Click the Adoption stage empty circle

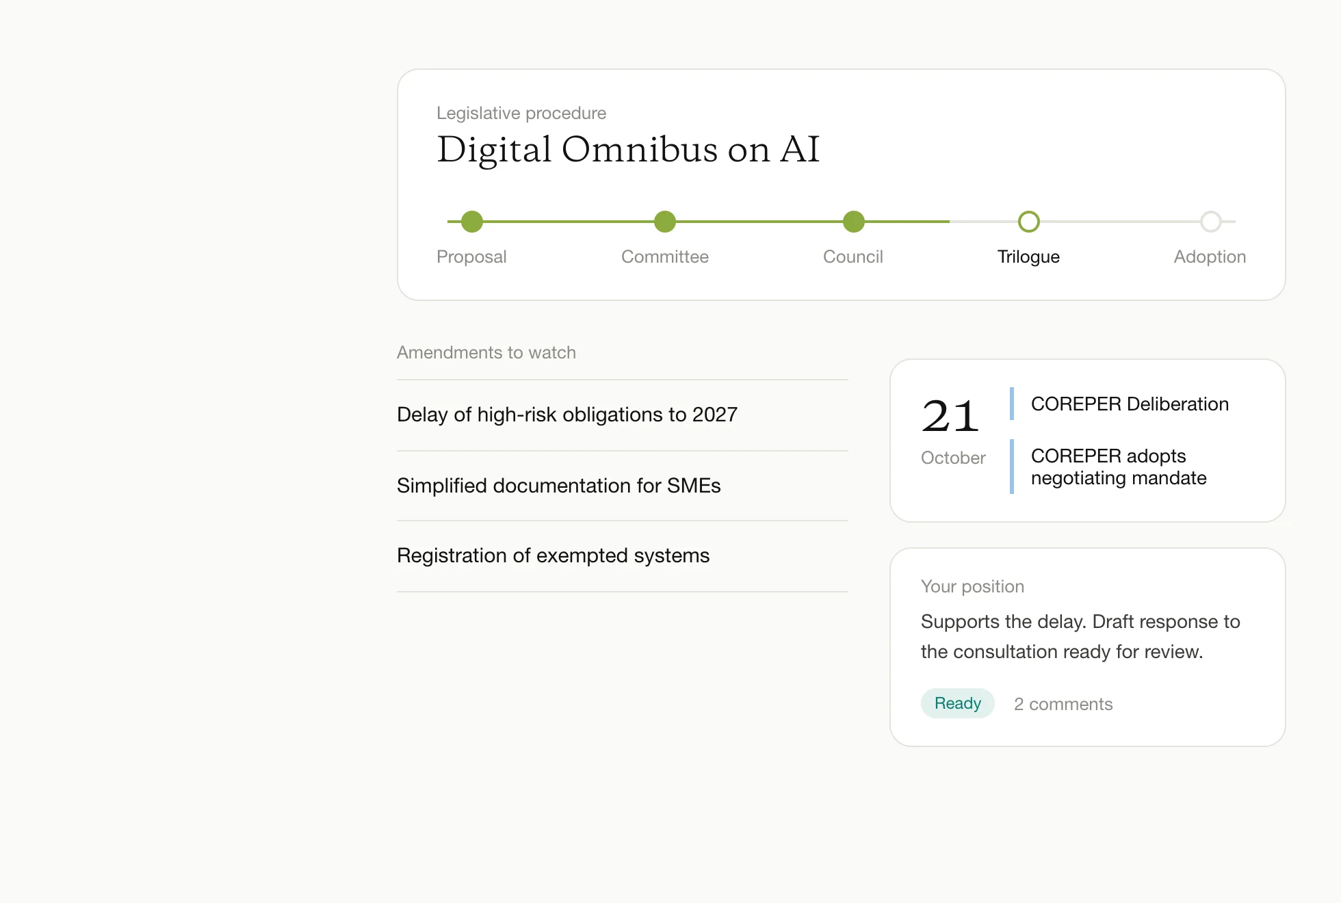pyautogui.click(x=1211, y=222)
